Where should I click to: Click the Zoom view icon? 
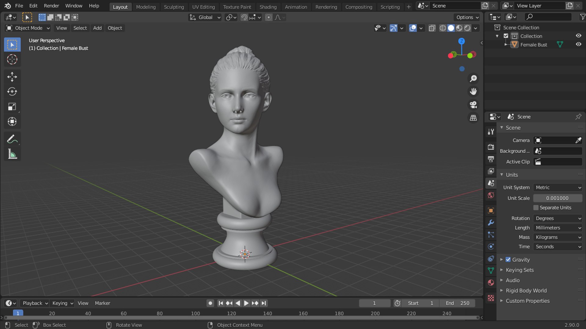coord(473,79)
